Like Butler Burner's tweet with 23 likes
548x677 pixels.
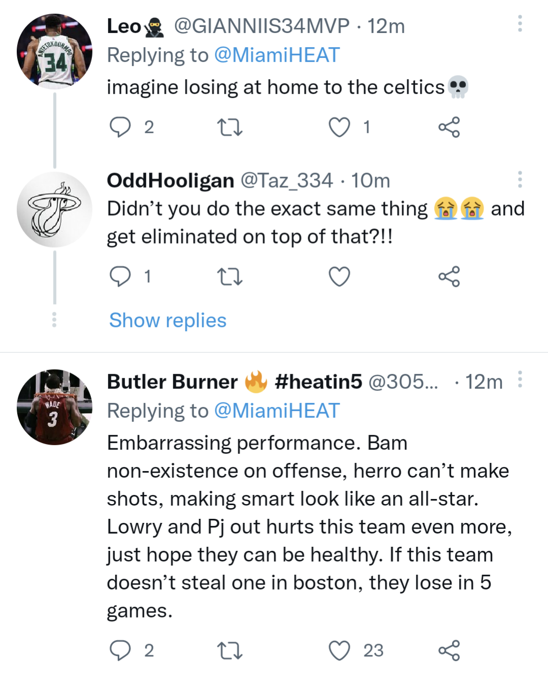(x=339, y=650)
